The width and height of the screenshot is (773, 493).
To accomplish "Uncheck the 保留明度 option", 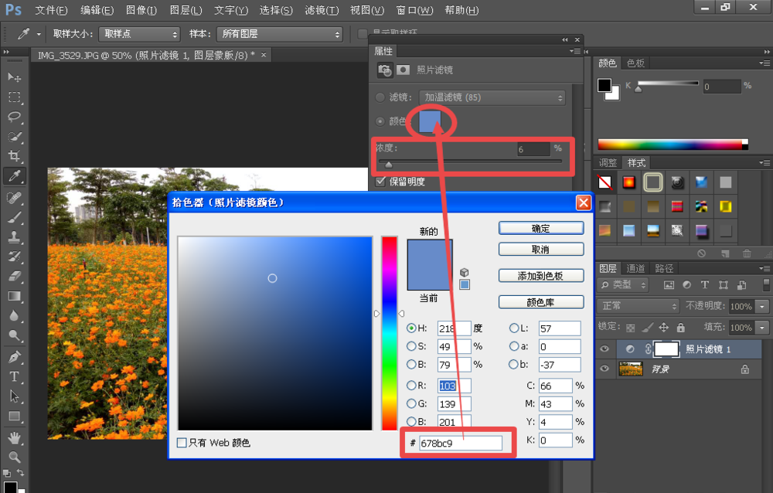I will point(381,182).
